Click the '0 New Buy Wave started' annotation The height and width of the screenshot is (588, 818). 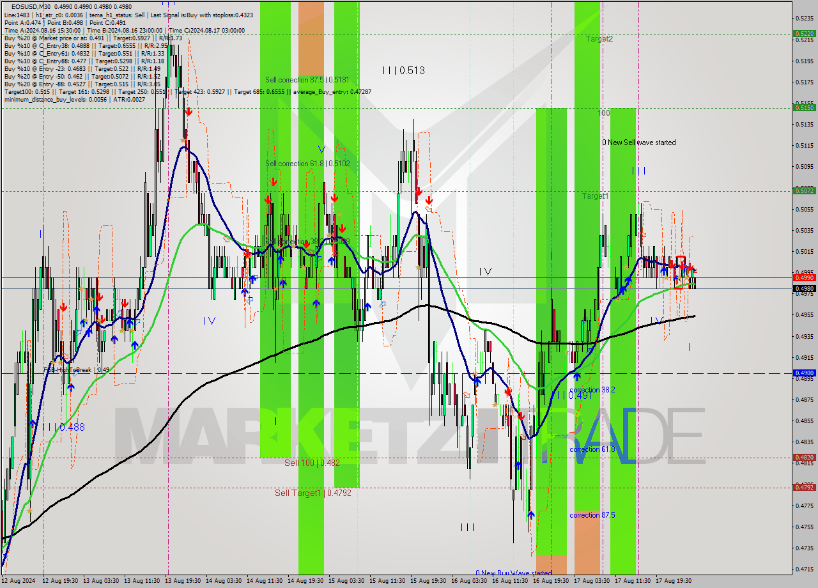514,573
